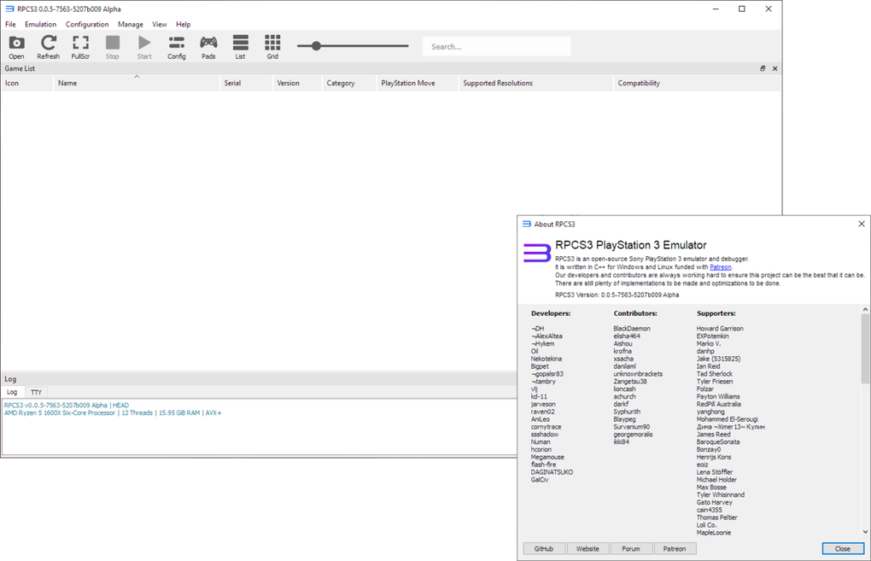Screen dimensions: 871x561
Task: Maximize the RPCS3 main window
Action: tap(741, 9)
